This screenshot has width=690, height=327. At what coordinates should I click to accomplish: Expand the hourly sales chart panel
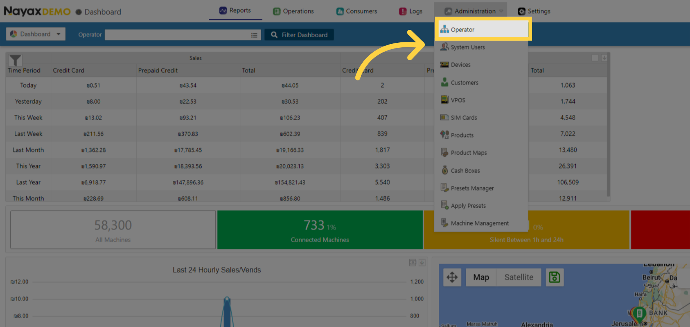[413, 263]
